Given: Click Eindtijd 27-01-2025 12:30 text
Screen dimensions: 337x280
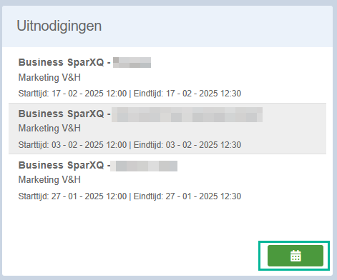Looking at the screenshot, I should click(187, 196).
